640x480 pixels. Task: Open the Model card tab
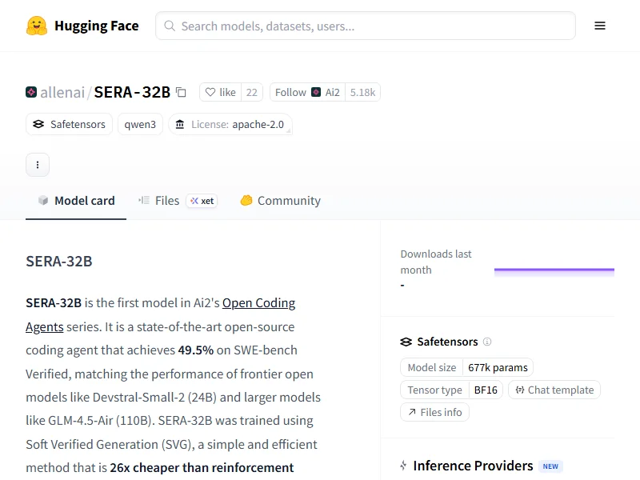click(76, 201)
